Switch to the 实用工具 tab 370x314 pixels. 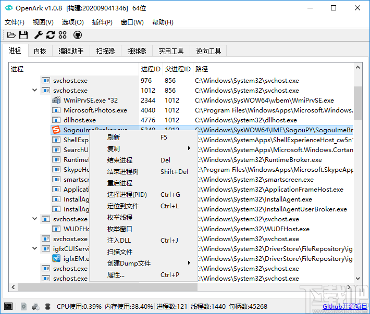pos(171,51)
